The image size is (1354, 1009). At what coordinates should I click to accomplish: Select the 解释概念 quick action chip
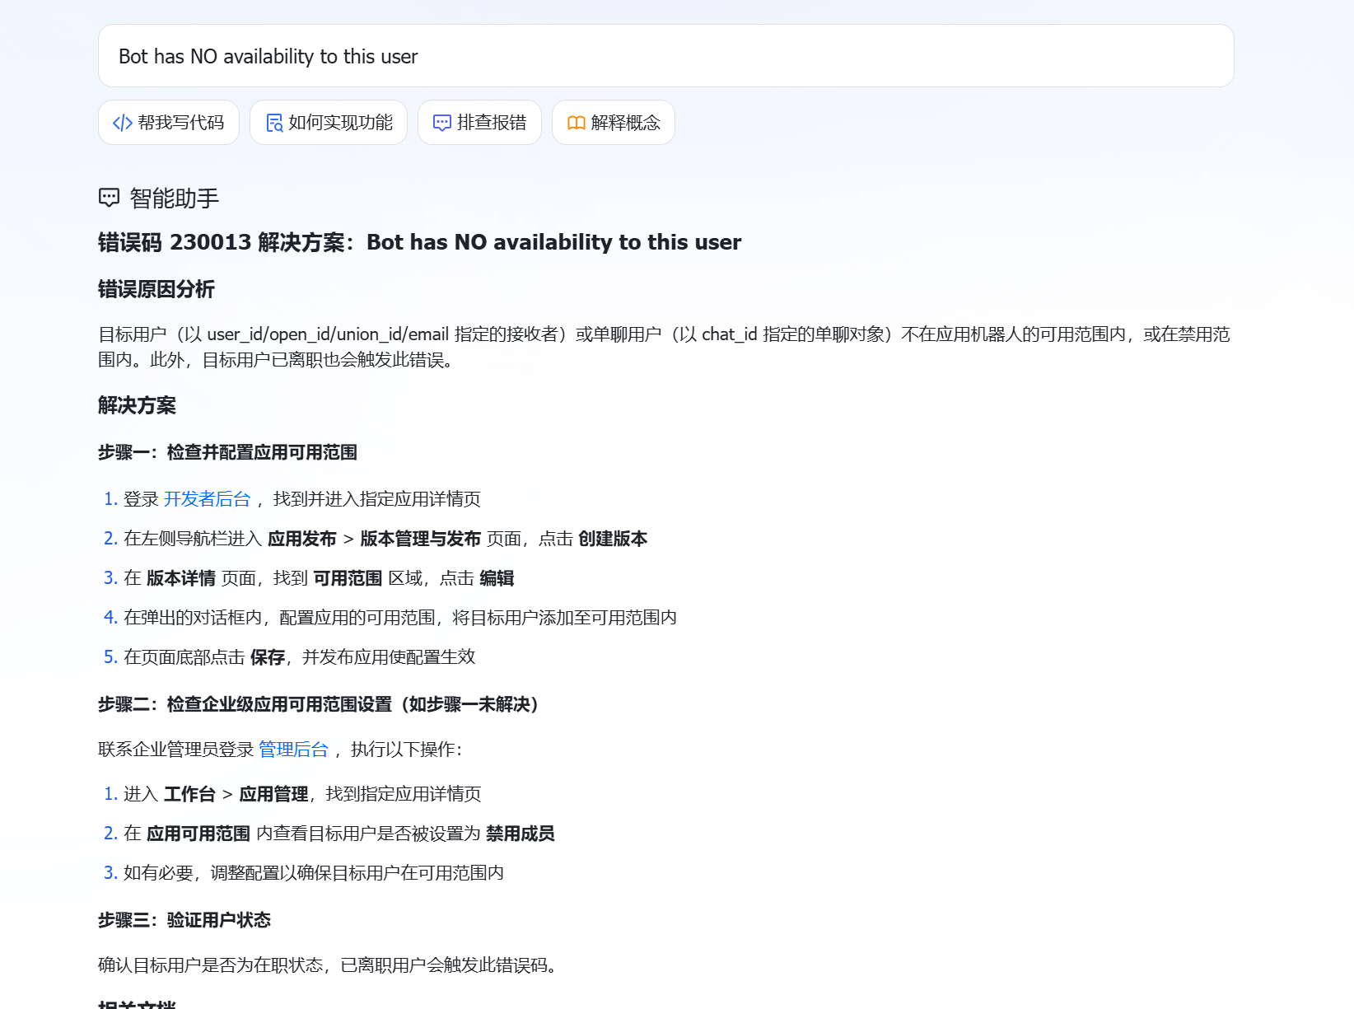tap(613, 122)
